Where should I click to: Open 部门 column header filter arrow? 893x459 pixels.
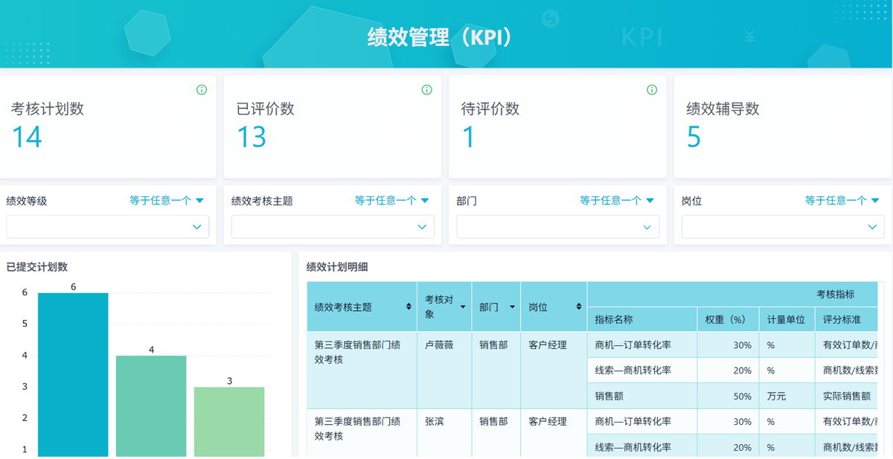[x=512, y=306]
